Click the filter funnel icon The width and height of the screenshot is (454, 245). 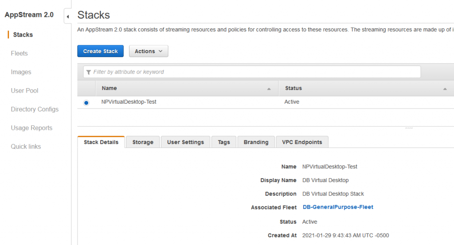[89, 72]
